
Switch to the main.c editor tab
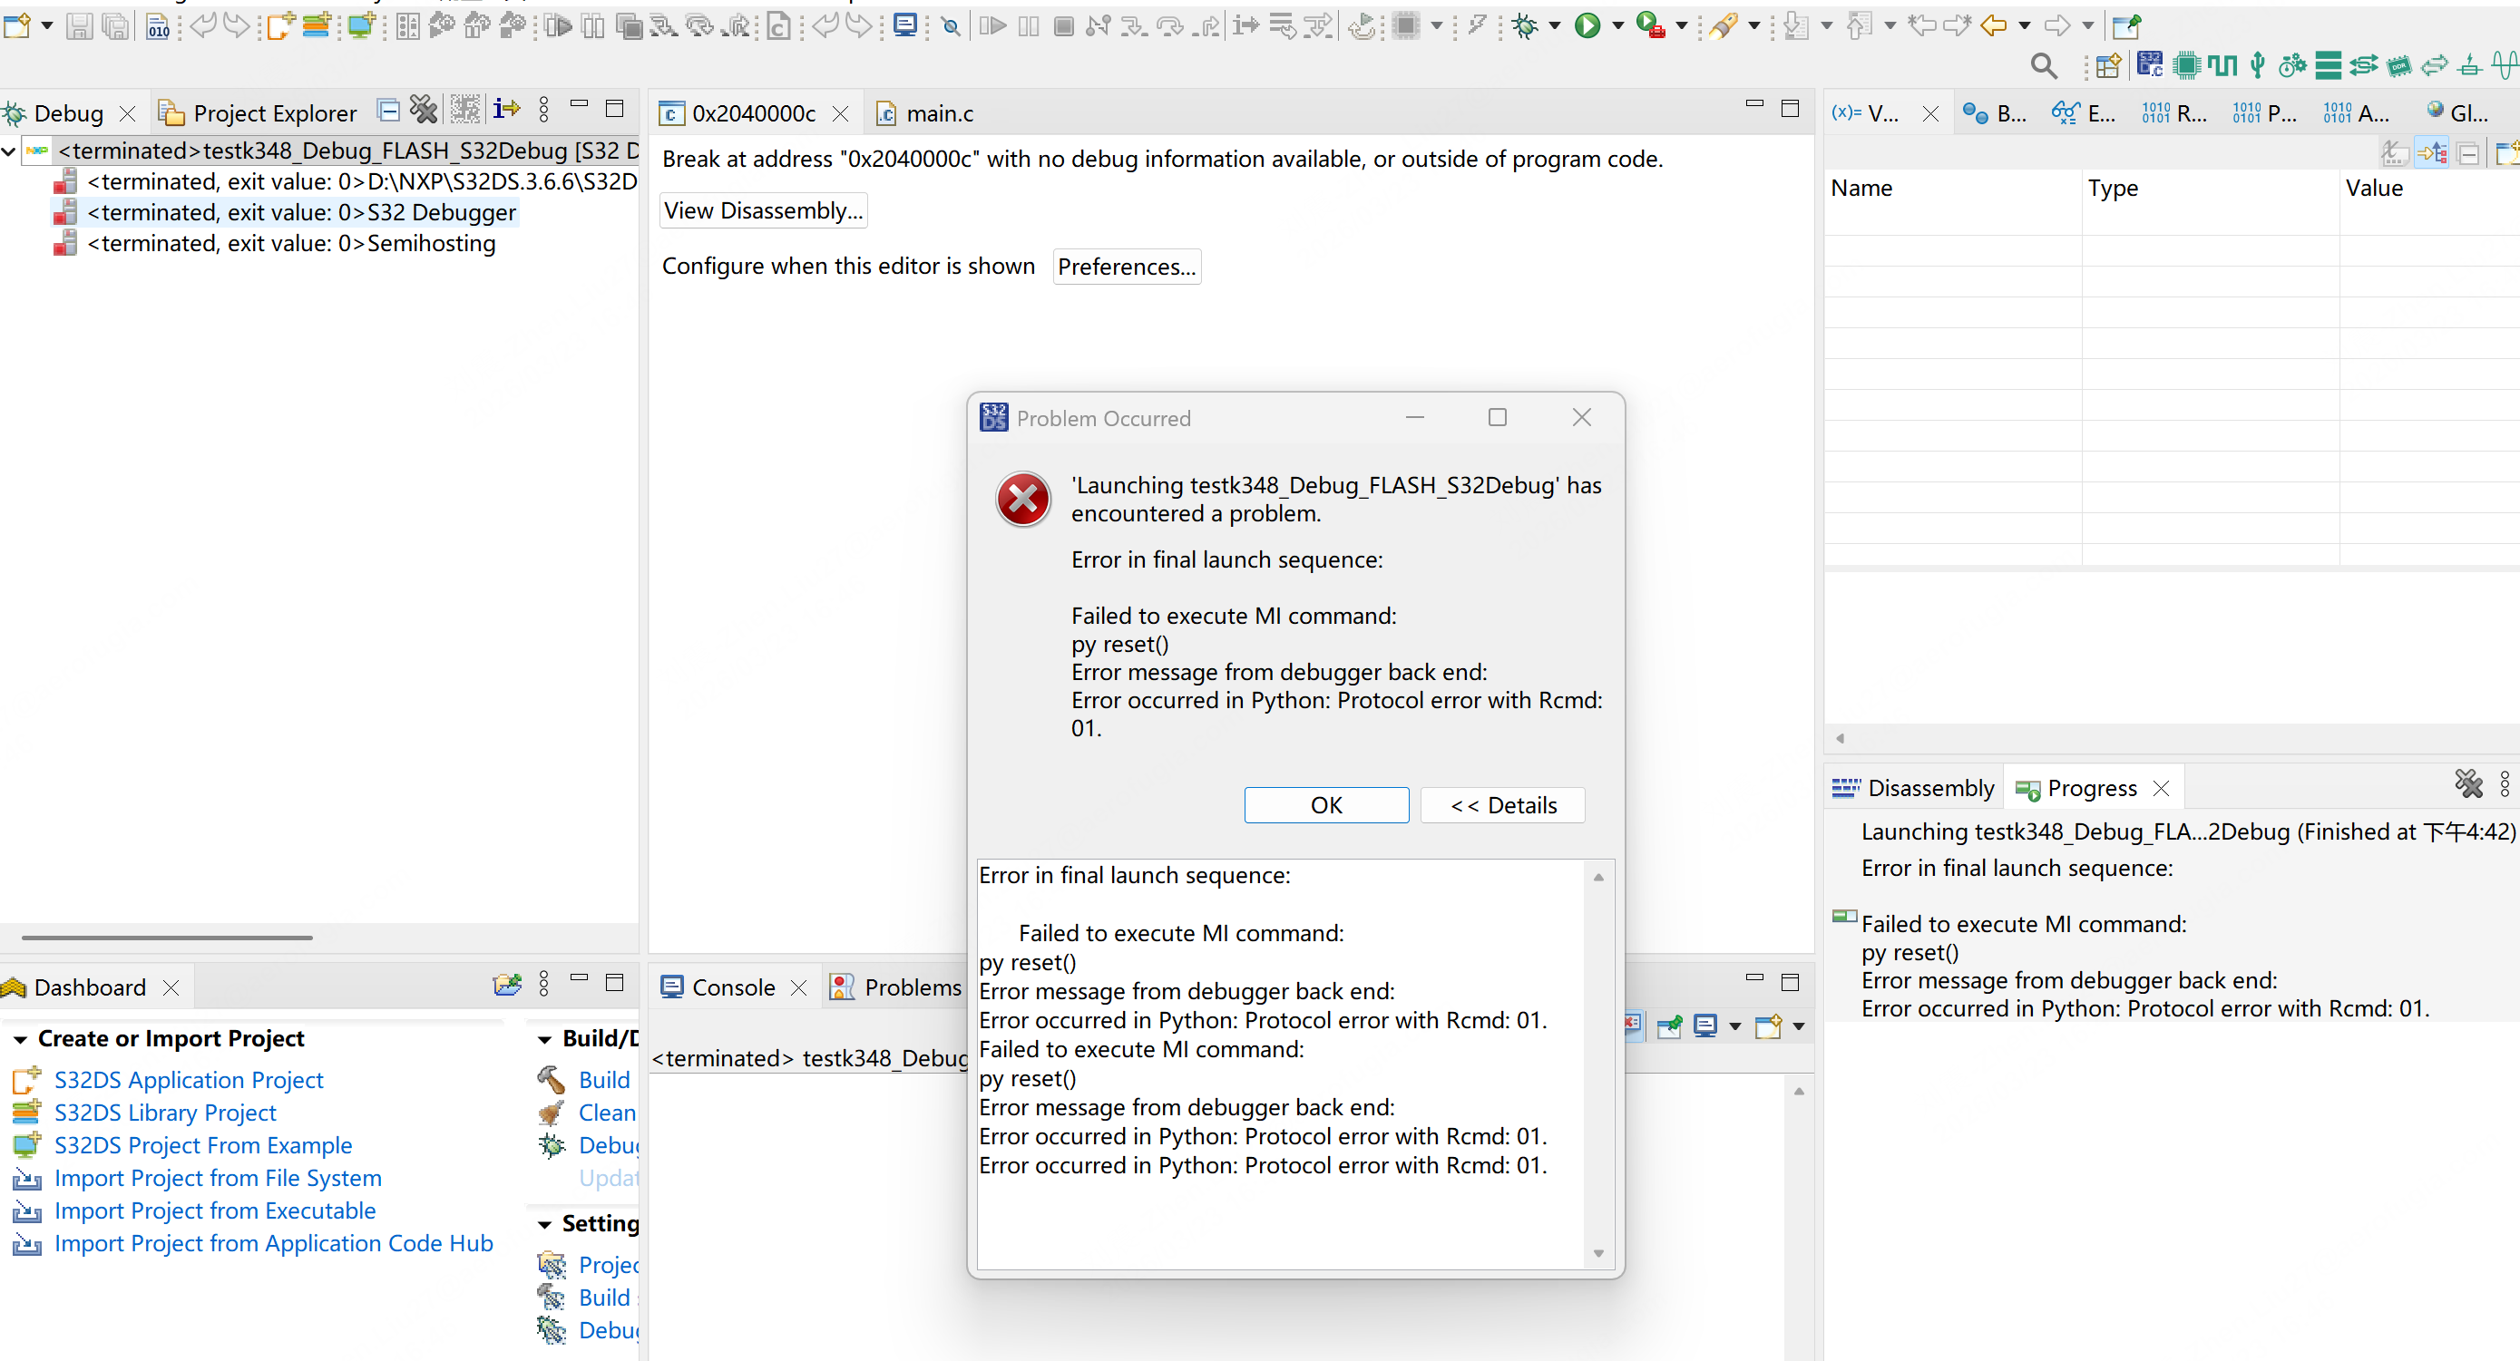click(x=924, y=113)
